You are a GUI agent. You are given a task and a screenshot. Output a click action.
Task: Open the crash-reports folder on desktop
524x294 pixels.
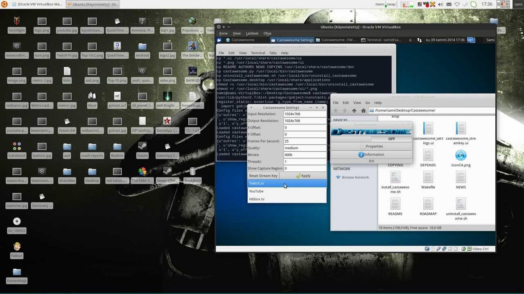(92, 146)
